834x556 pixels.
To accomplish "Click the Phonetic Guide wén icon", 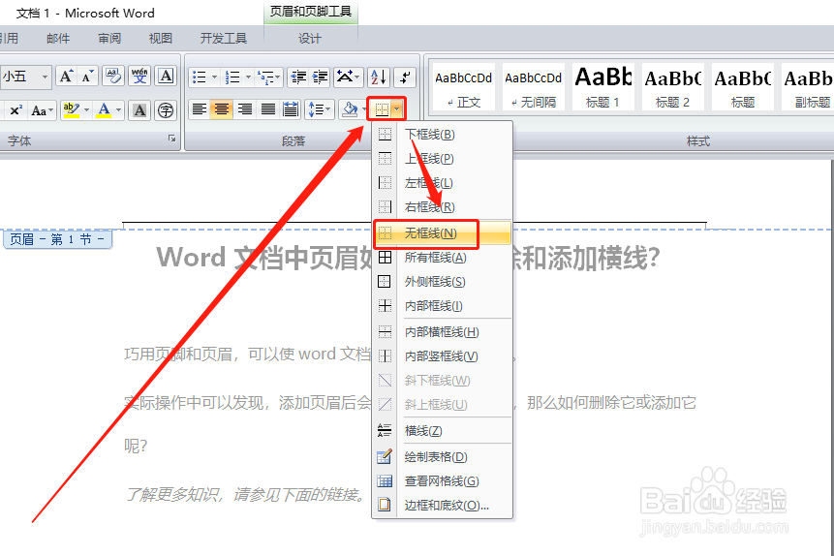I will (139, 77).
